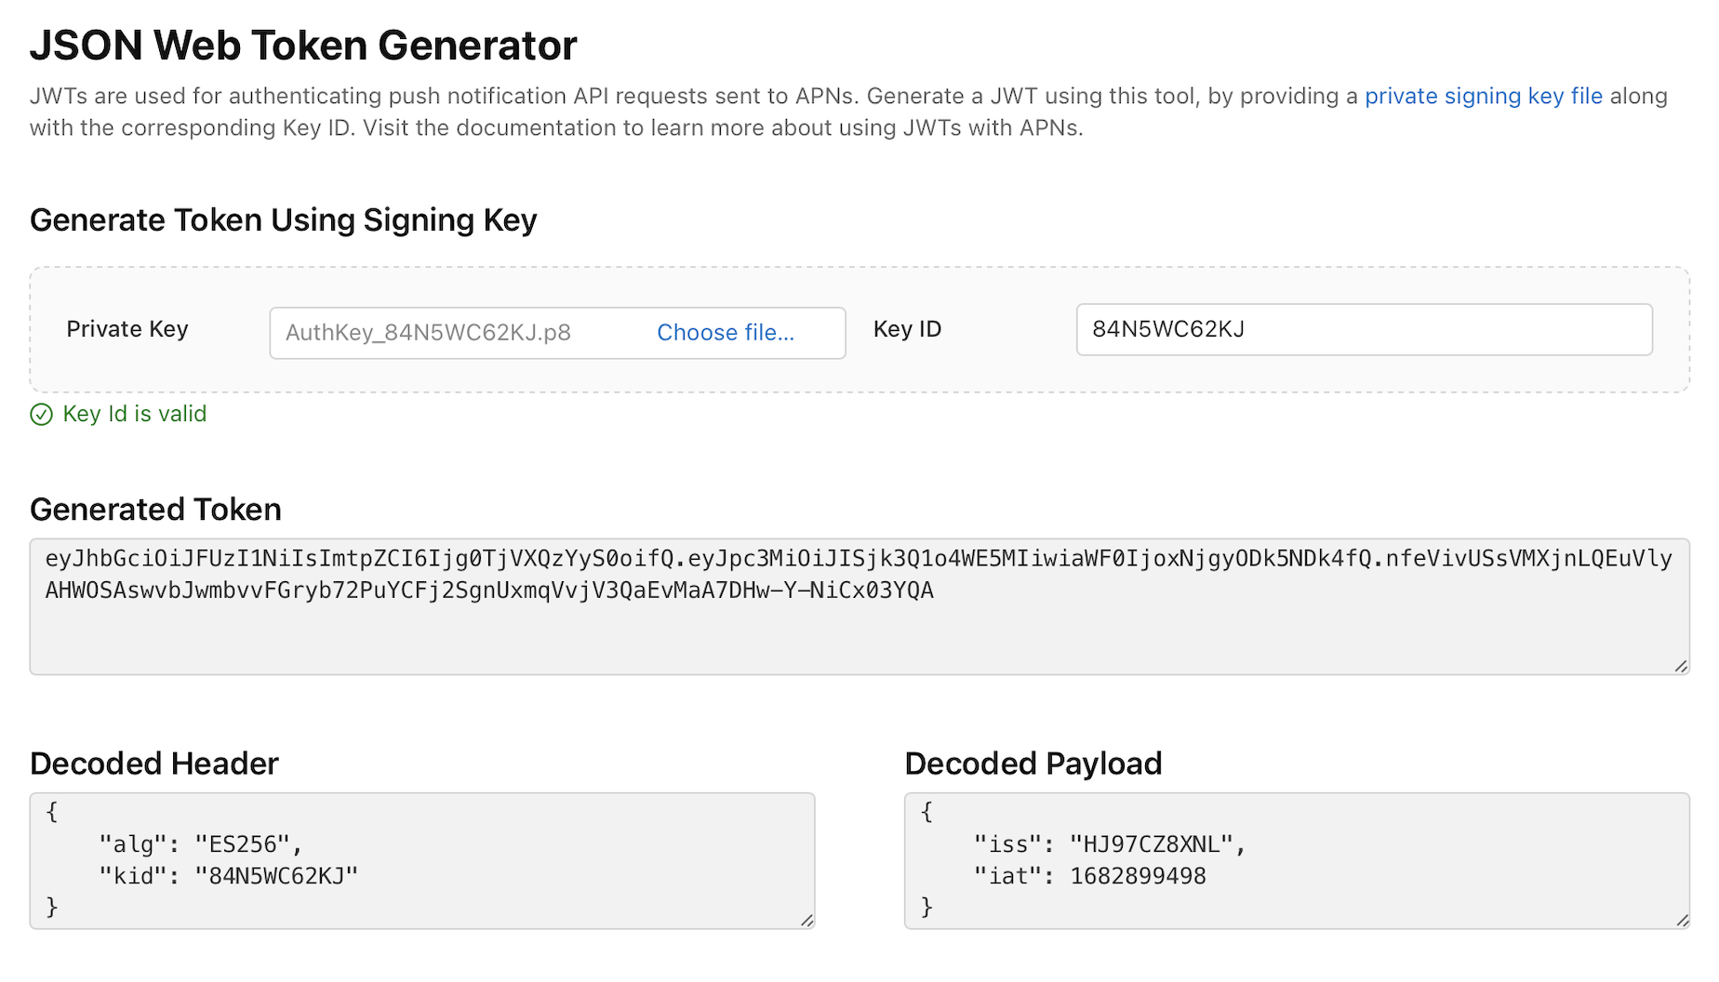Click the Decoded Payload JSON area
The width and height of the screenshot is (1719, 982).
(1293, 856)
